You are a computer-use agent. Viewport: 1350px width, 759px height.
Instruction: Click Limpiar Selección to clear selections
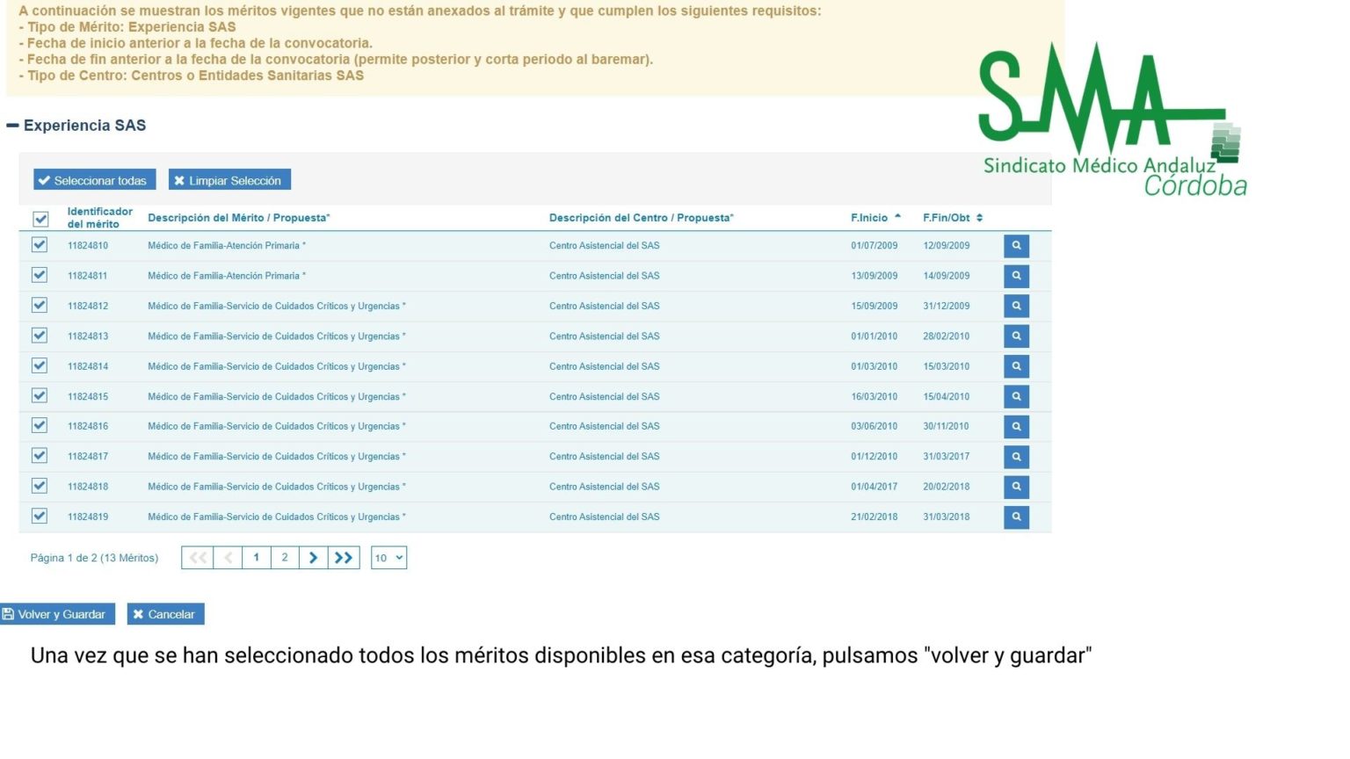[229, 179]
